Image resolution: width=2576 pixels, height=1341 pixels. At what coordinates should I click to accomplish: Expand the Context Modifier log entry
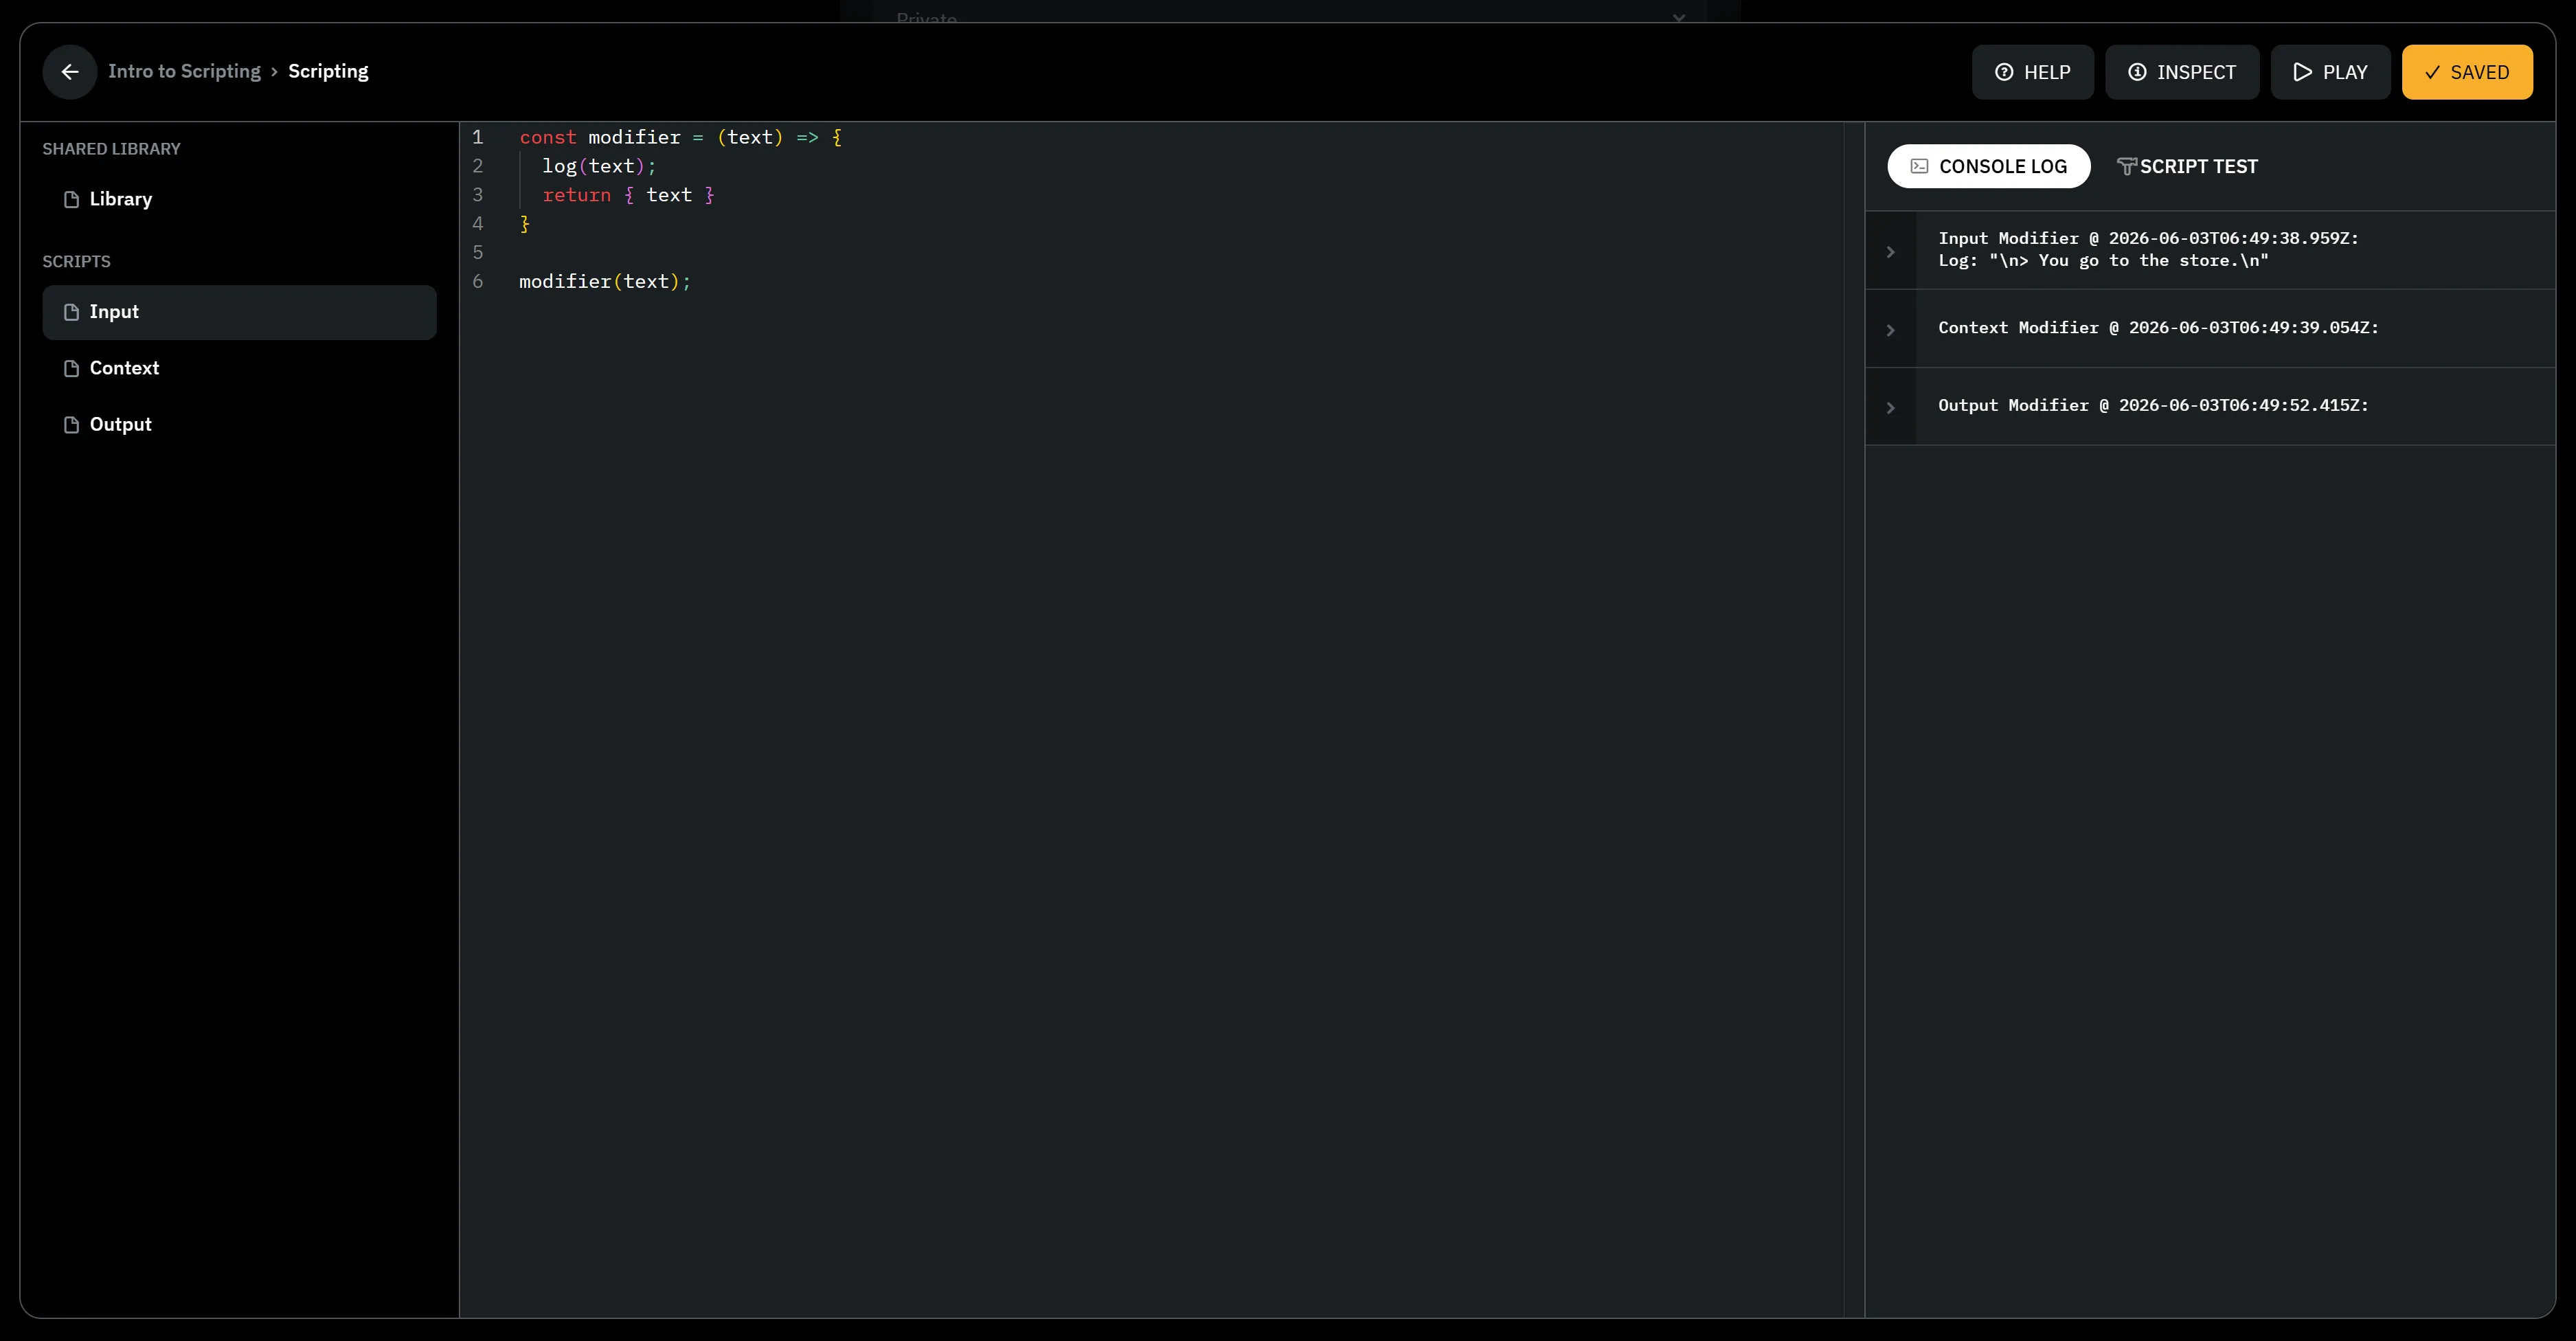tap(1890, 329)
